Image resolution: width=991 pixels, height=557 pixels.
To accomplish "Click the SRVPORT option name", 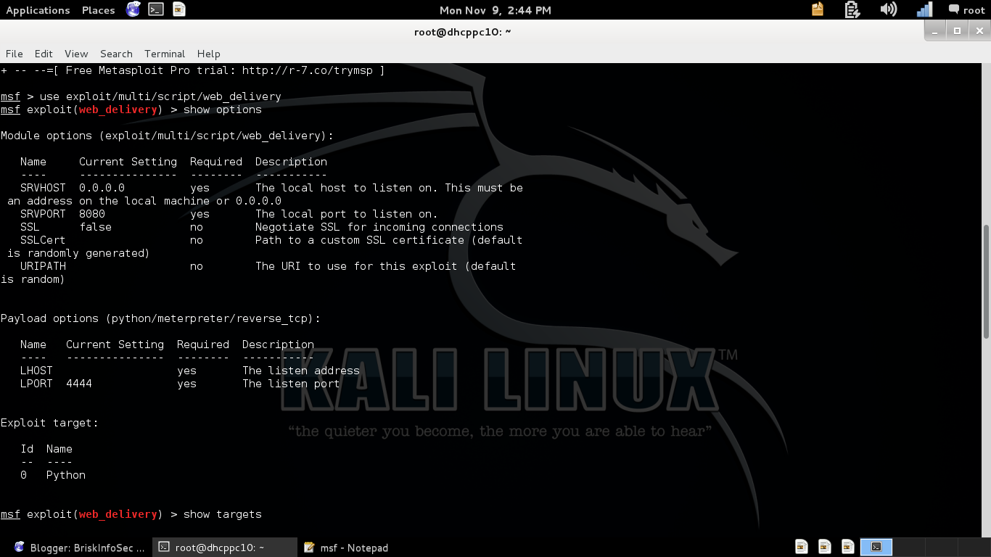I will (43, 214).
